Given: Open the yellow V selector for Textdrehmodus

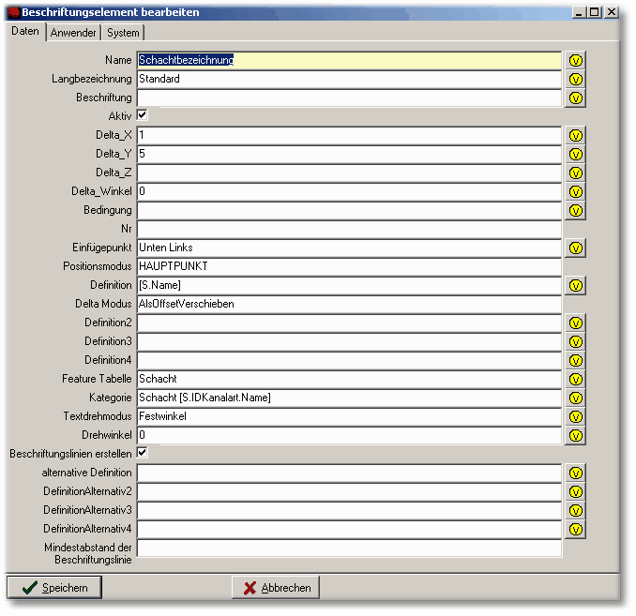Looking at the screenshot, I should [576, 416].
